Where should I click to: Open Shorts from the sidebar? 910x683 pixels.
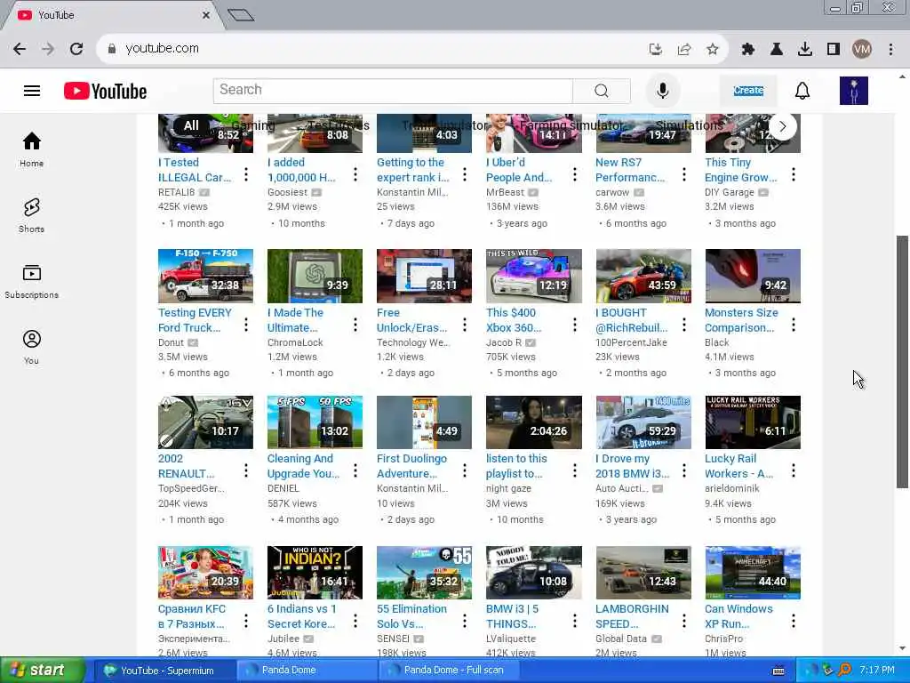[x=31, y=215]
